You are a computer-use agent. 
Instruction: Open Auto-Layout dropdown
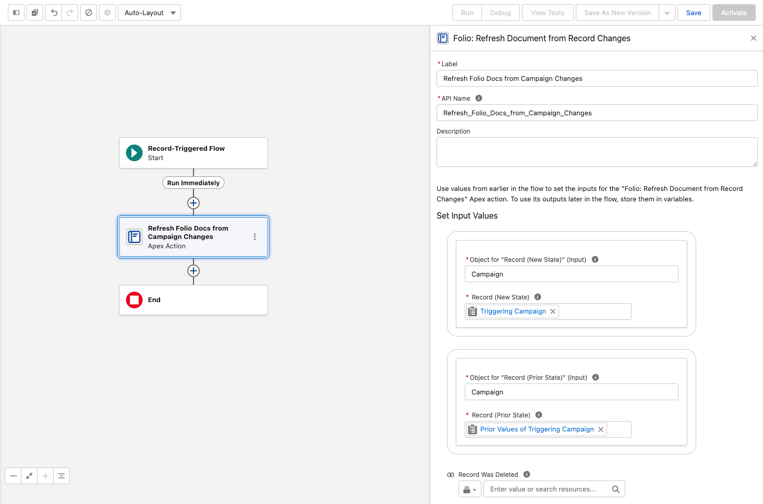click(150, 13)
